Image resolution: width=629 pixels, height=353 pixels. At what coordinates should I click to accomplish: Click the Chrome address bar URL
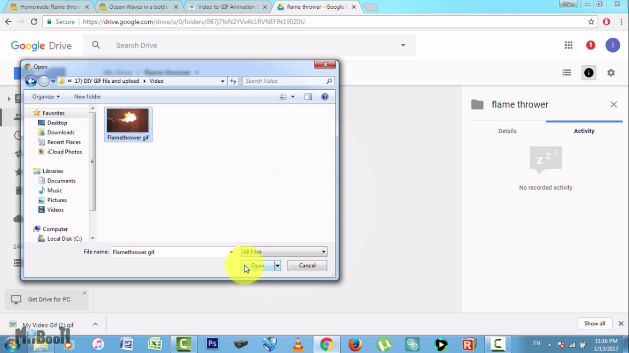point(194,22)
